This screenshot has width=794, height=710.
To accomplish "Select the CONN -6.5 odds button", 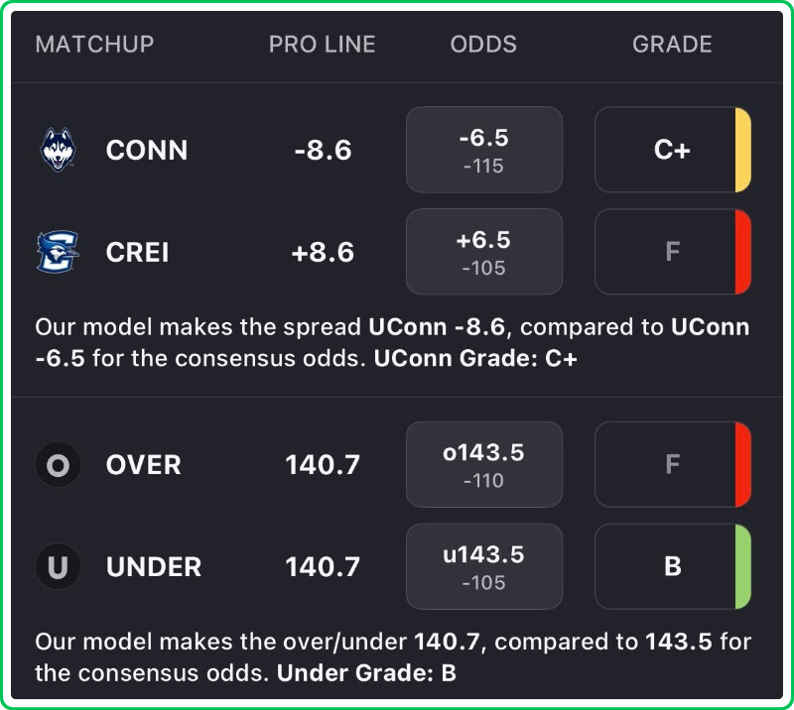I will [x=483, y=150].
